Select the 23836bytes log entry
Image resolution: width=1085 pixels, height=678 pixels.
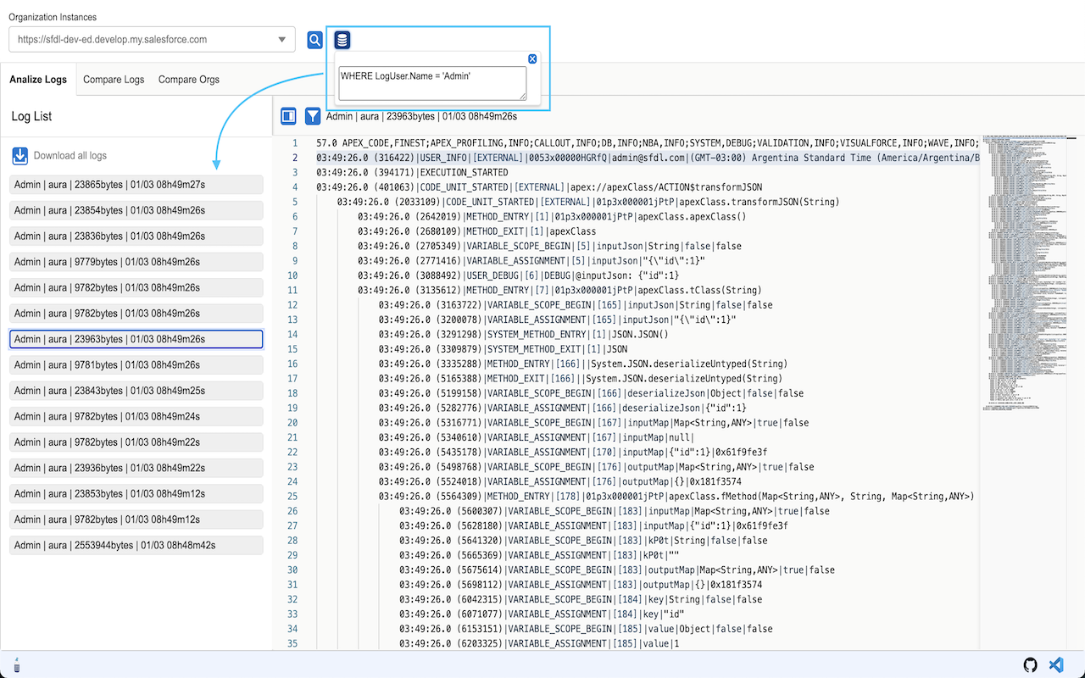pyautogui.click(x=136, y=236)
